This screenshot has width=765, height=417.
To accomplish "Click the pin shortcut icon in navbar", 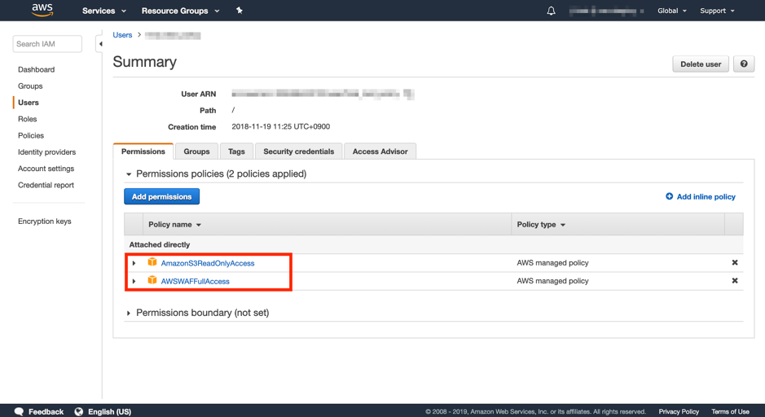I will click(x=239, y=11).
